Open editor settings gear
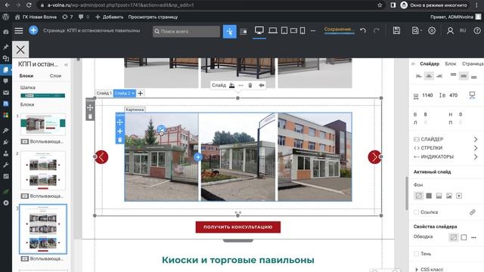 pos(432,30)
